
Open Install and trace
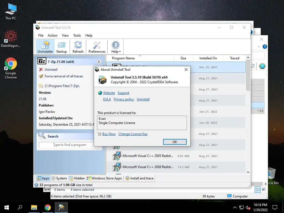click(140, 178)
